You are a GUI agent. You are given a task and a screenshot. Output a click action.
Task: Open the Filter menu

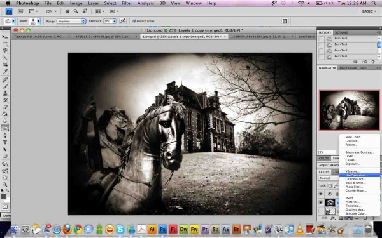pyautogui.click(x=127, y=3)
